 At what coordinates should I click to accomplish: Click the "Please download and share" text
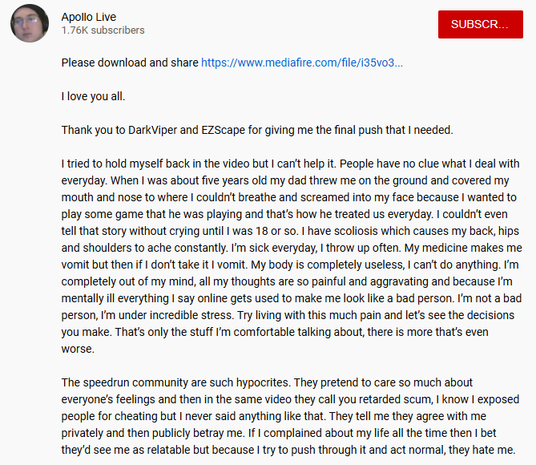click(130, 63)
